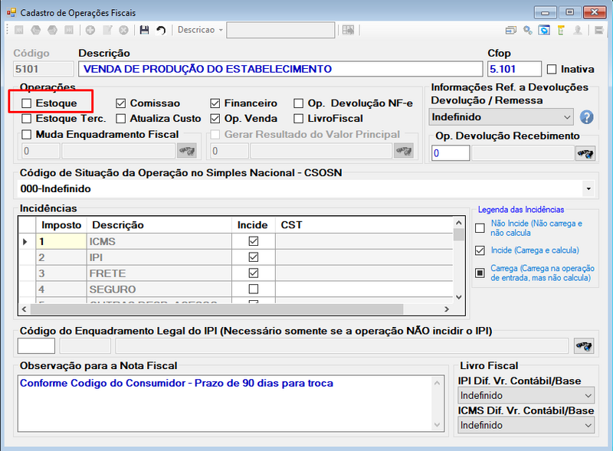
Task: Go to previous record arrow icon
Action: point(35,30)
